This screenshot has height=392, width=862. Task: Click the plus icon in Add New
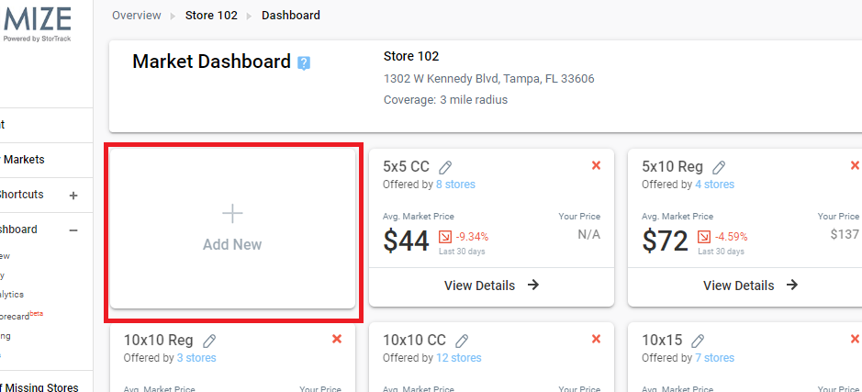click(x=232, y=213)
